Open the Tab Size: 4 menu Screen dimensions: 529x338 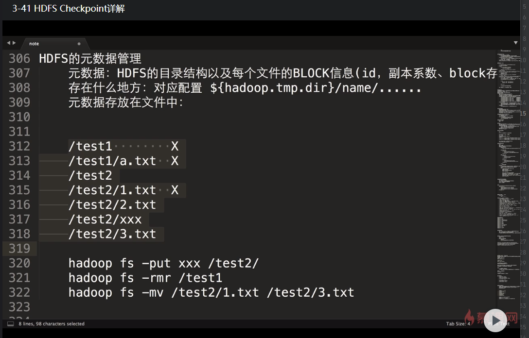click(x=458, y=324)
